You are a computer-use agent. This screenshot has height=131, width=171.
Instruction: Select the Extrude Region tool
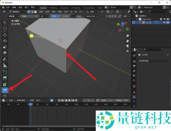click(5, 78)
